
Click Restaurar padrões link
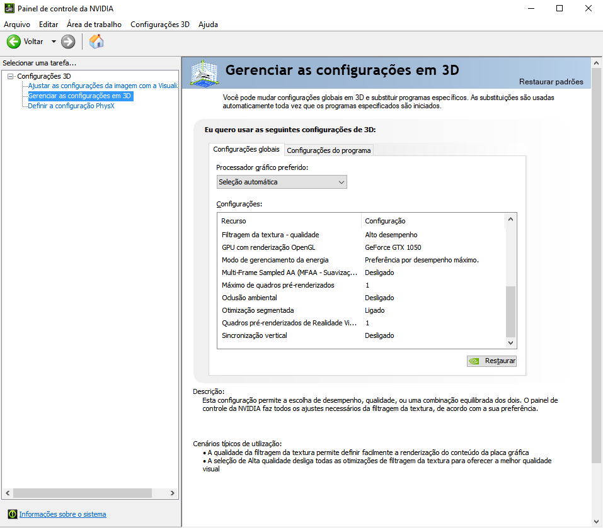(x=551, y=81)
